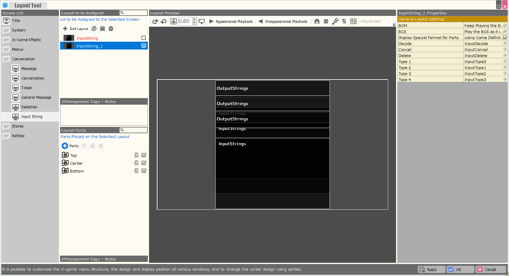Click the paste layout icon beside Add Layout

tap(102, 28)
